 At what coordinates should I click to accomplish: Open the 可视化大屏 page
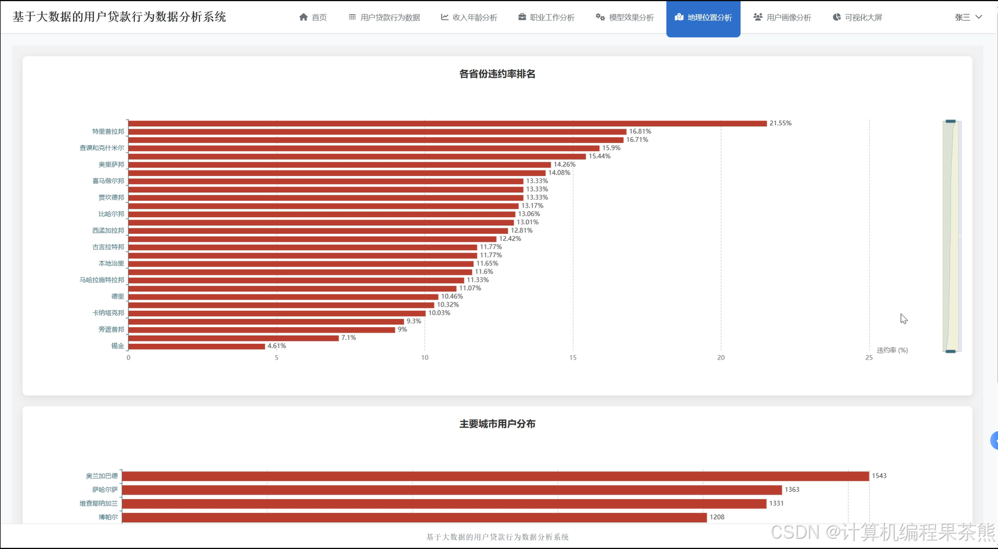tap(857, 17)
